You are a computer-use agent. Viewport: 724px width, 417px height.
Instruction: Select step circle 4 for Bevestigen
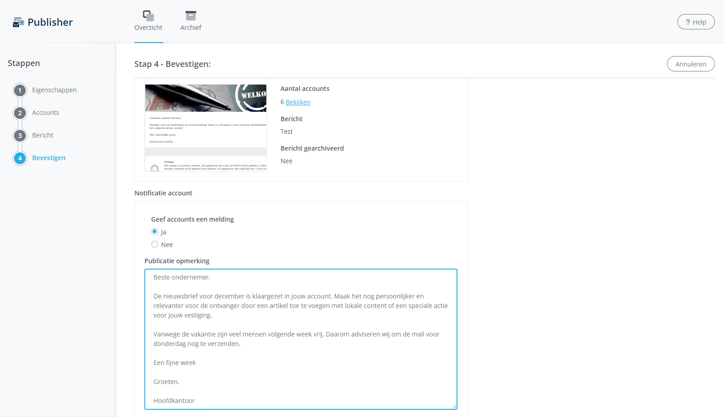click(20, 158)
